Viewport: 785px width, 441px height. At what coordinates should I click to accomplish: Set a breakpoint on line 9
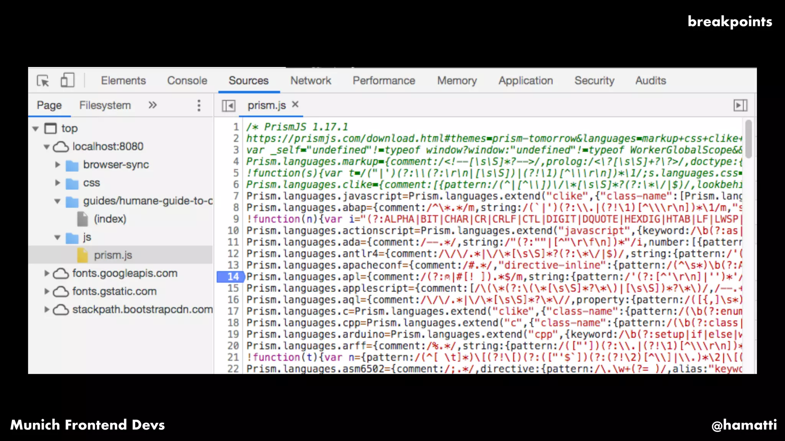(236, 219)
